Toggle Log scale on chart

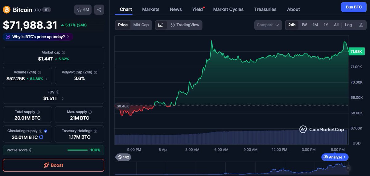(348, 25)
